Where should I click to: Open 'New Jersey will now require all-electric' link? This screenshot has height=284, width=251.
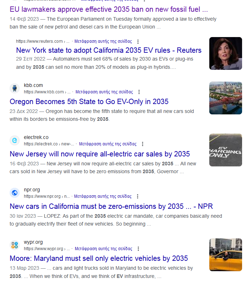tap(100, 154)
